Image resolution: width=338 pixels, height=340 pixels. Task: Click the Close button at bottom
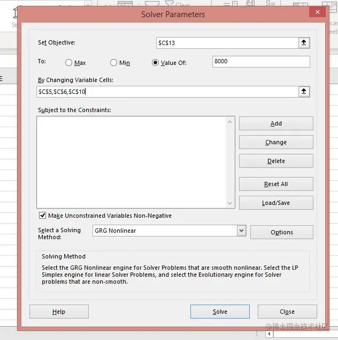[287, 312]
